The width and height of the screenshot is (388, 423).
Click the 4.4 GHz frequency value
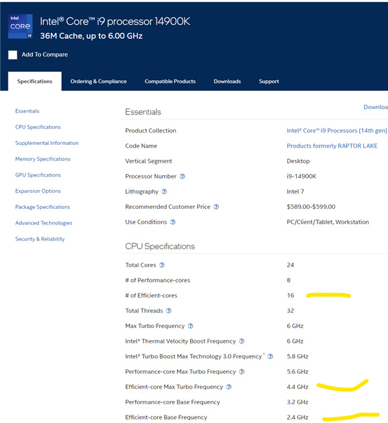(x=297, y=387)
